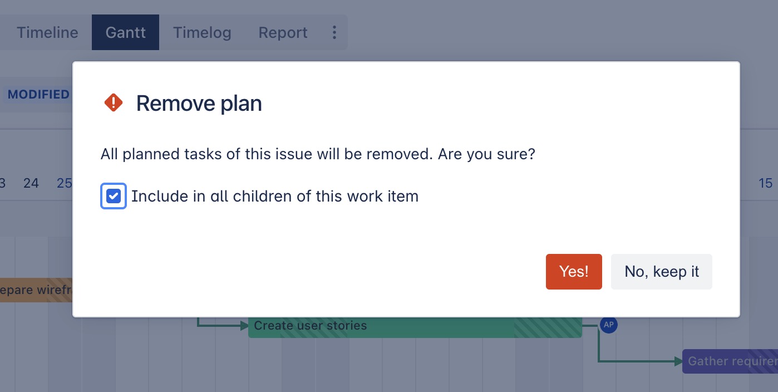Screen dimensions: 778x392
Task: Click the arrowhead before Create user stories
Action: (x=243, y=326)
